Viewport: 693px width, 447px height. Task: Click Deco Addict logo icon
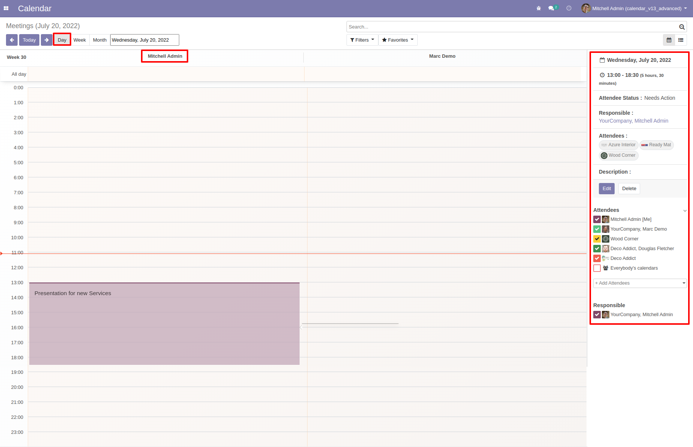pos(606,258)
